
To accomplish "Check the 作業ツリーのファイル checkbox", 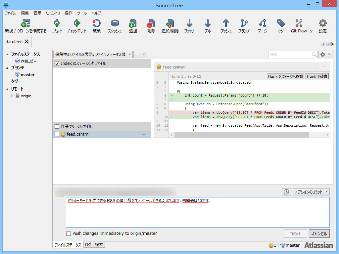I will [57, 126].
